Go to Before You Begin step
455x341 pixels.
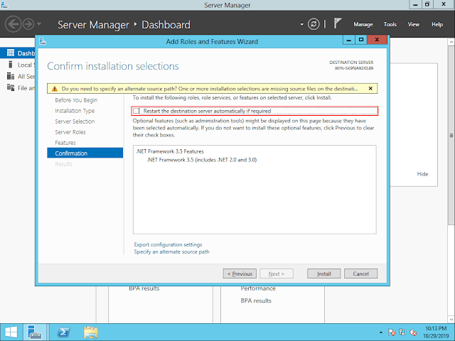click(x=76, y=100)
